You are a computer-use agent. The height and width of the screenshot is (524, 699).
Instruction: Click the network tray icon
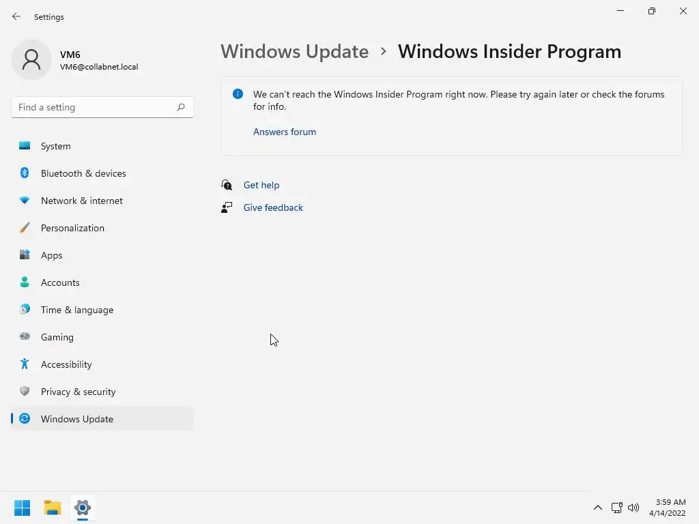617,508
